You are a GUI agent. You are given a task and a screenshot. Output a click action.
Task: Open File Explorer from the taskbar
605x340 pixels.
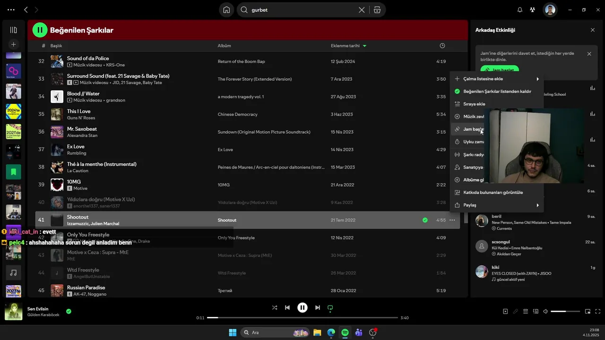(x=317, y=332)
